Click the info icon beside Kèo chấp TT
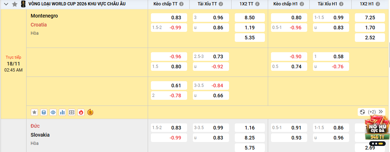Image resolution: width=390 pixels, height=152 pixels. 181,4
